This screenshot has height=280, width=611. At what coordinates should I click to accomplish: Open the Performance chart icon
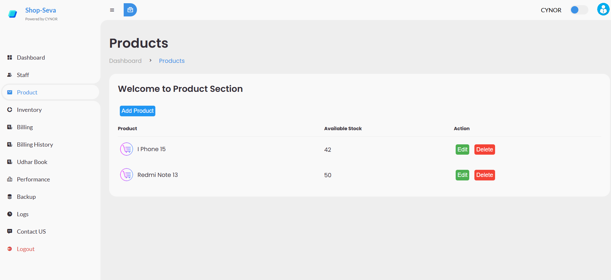click(x=10, y=179)
